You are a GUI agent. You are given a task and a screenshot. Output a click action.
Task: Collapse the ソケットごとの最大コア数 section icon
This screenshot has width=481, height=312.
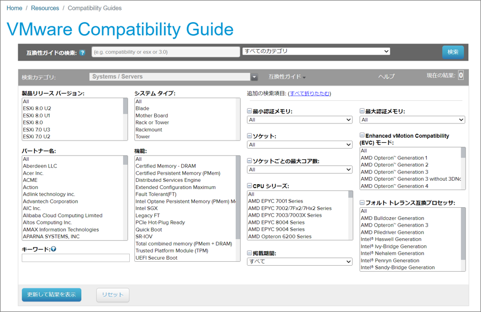point(250,161)
